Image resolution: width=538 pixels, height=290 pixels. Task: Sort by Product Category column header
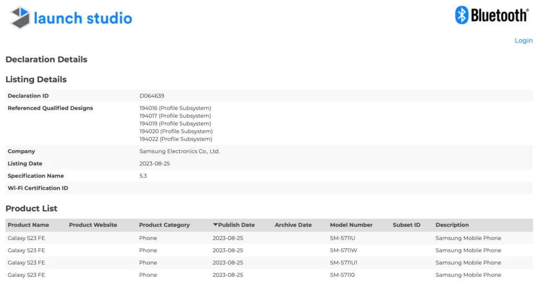coord(164,225)
